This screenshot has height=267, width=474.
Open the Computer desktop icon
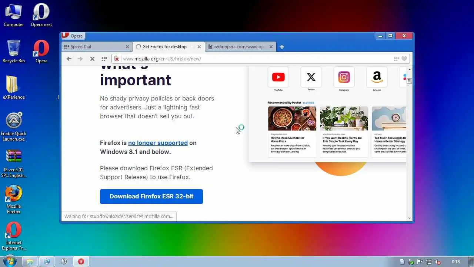pos(14,16)
